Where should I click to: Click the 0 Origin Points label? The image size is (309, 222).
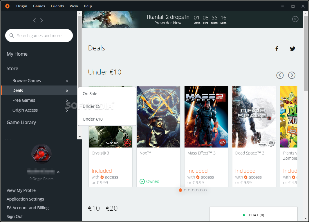click(x=41, y=179)
